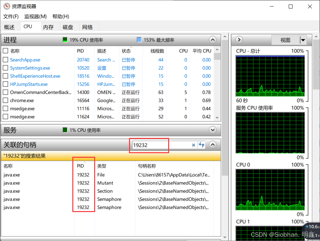This screenshot has height=241, width=320.
Task: Select the chrome.exe process row
Action: point(108,100)
